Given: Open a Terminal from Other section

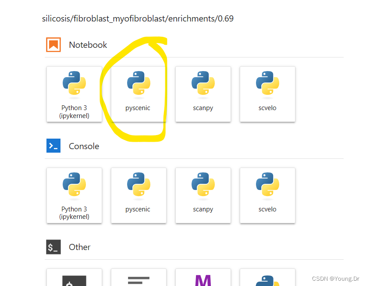Looking at the screenshot, I should click(74, 278).
